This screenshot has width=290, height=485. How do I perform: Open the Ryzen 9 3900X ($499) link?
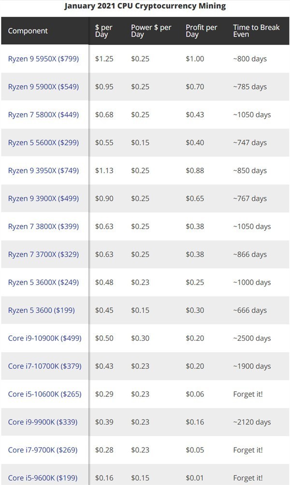[43, 198]
